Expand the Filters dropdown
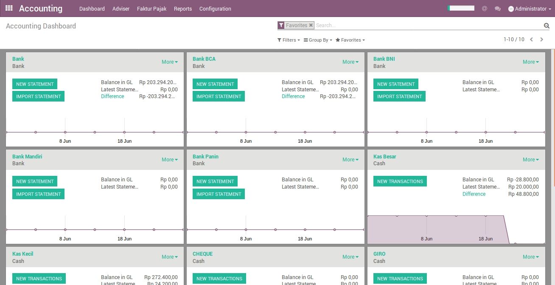The width and height of the screenshot is (555, 285). click(x=289, y=40)
